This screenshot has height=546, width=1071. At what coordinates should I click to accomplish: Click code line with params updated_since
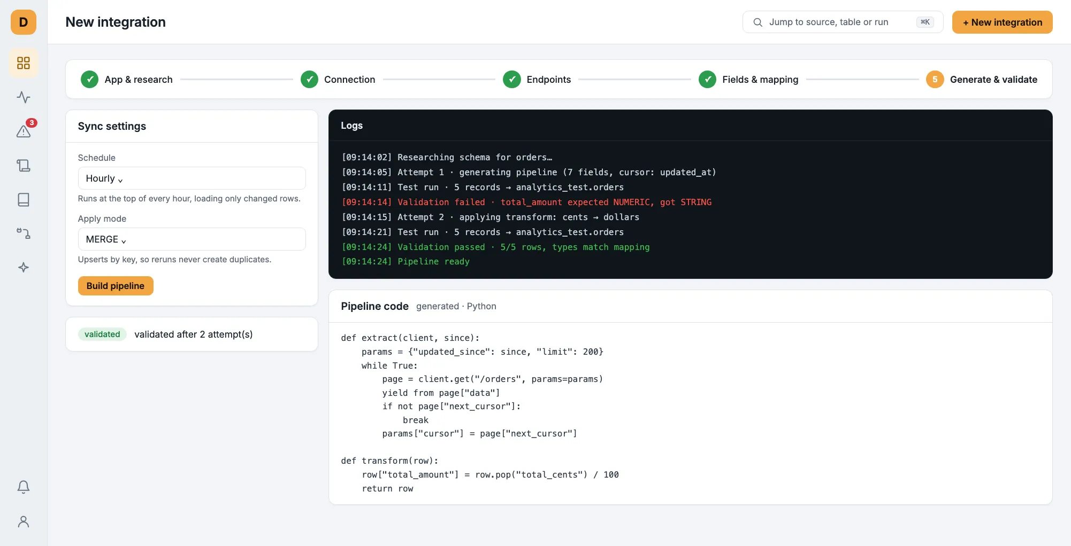pos(483,352)
